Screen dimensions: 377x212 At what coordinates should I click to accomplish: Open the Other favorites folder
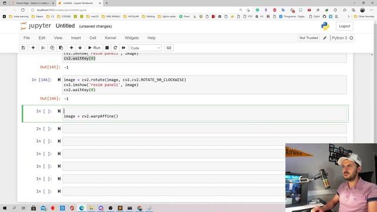364,16
